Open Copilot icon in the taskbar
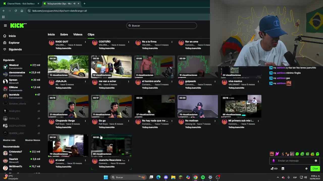The height and width of the screenshot is (181, 323). tap(188, 177)
